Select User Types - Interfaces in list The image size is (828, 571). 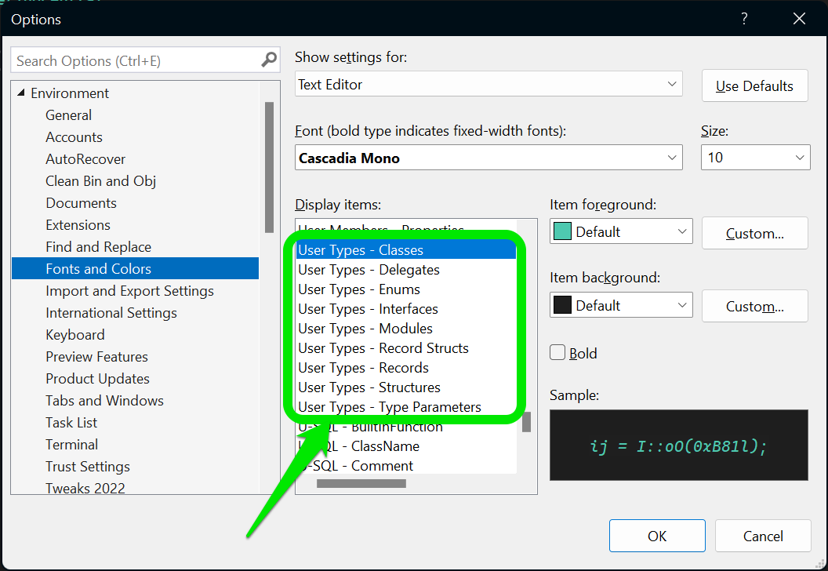coord(368,309)
